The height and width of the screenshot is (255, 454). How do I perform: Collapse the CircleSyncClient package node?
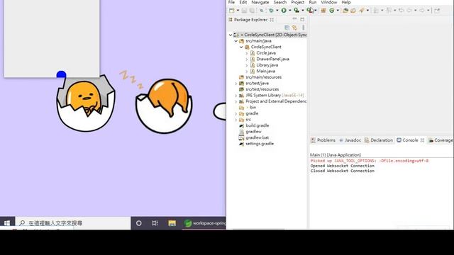(x=241, y=47)
